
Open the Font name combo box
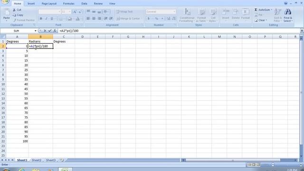point(49,12)
